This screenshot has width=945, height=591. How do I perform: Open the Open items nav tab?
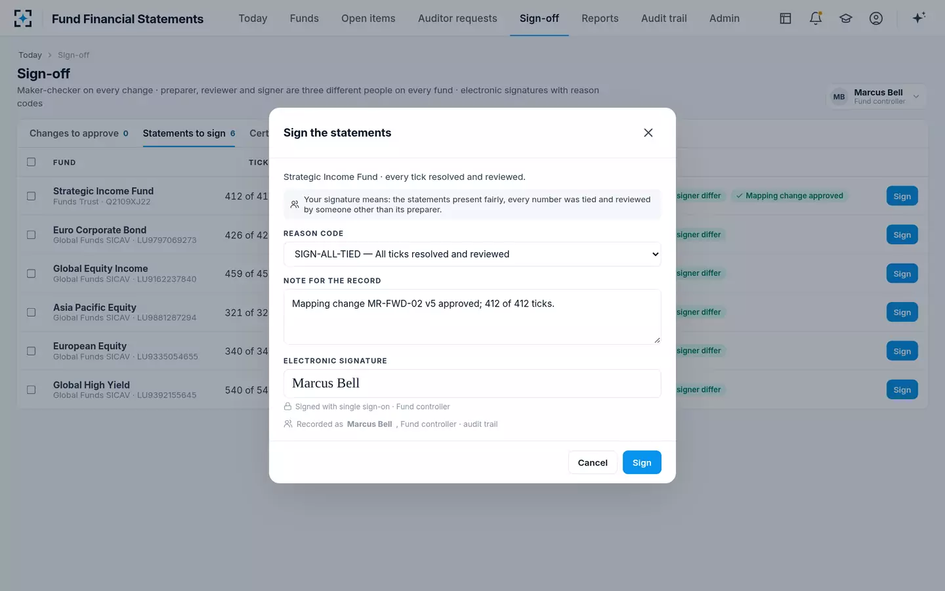[368, 18]
